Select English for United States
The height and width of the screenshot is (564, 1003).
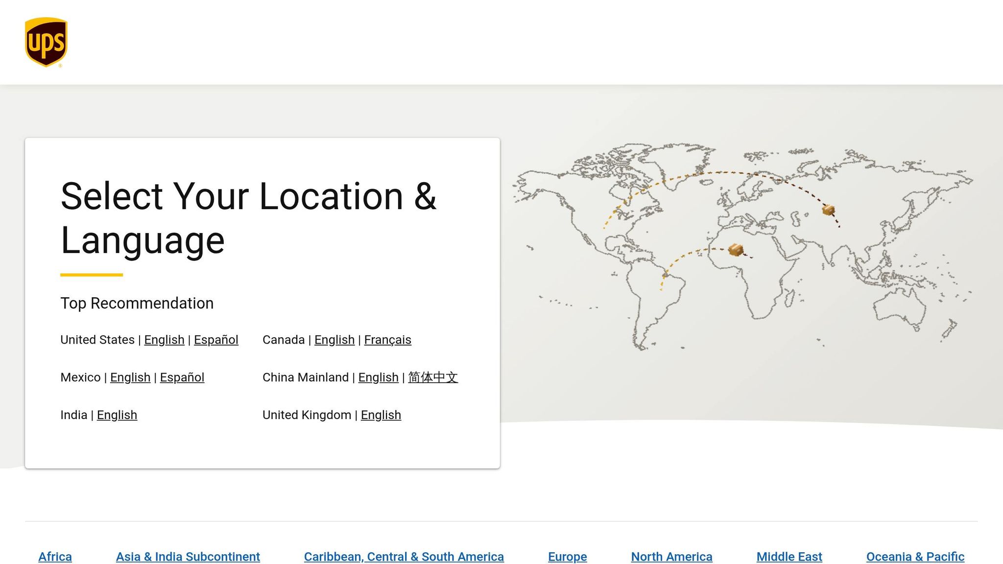(164, 340)
